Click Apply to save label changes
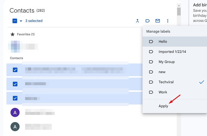 point(163,106)
